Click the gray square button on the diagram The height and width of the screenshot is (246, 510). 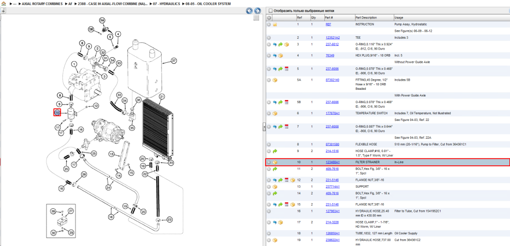(x=257, y=18)
